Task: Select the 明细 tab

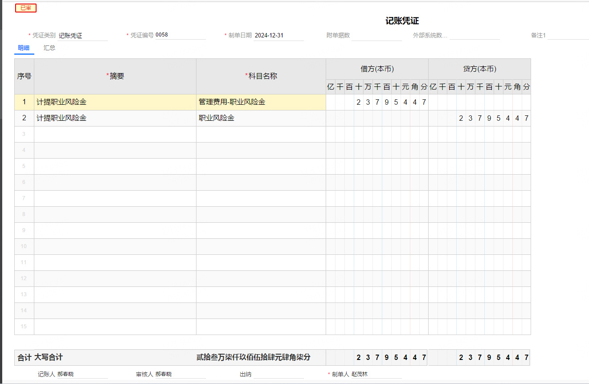Action: click(x=24, y=48)
